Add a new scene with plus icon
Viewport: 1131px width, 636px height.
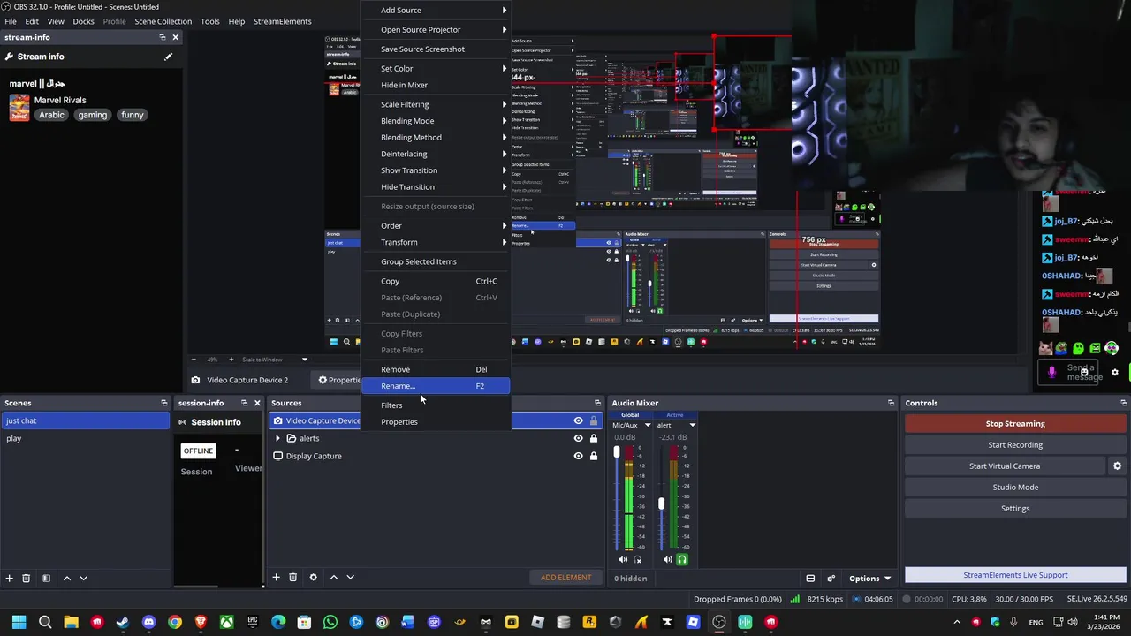pos(9,578)
